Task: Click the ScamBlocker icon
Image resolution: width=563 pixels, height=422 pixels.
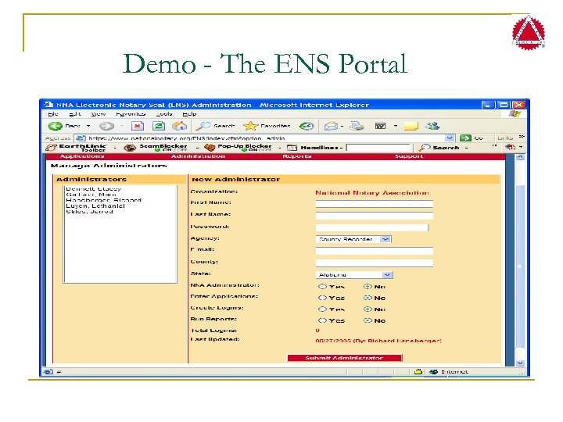Action: [130, 148]
